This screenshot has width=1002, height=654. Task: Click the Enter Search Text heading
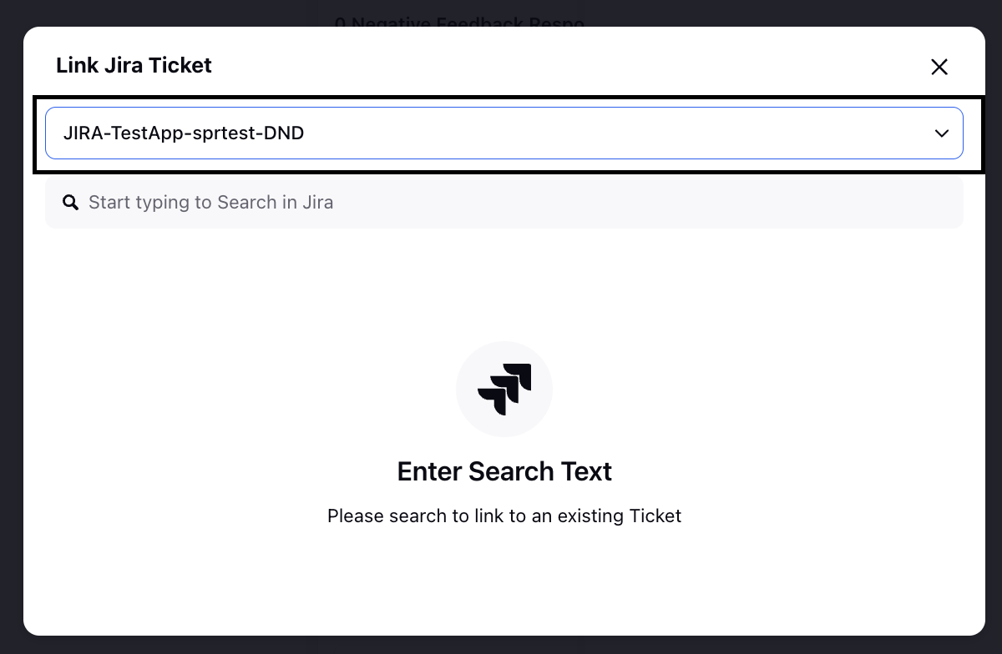504,471
